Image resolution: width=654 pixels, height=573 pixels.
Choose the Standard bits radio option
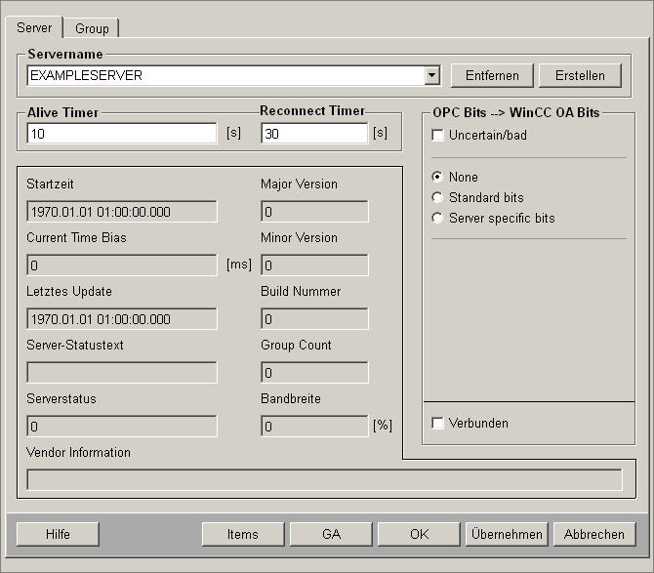click(438, 198)
